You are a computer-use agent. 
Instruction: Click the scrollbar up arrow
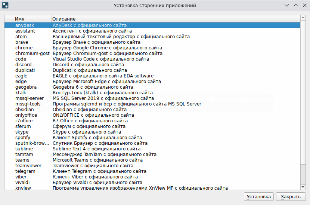pyautogui.click(x=303, y=18)
